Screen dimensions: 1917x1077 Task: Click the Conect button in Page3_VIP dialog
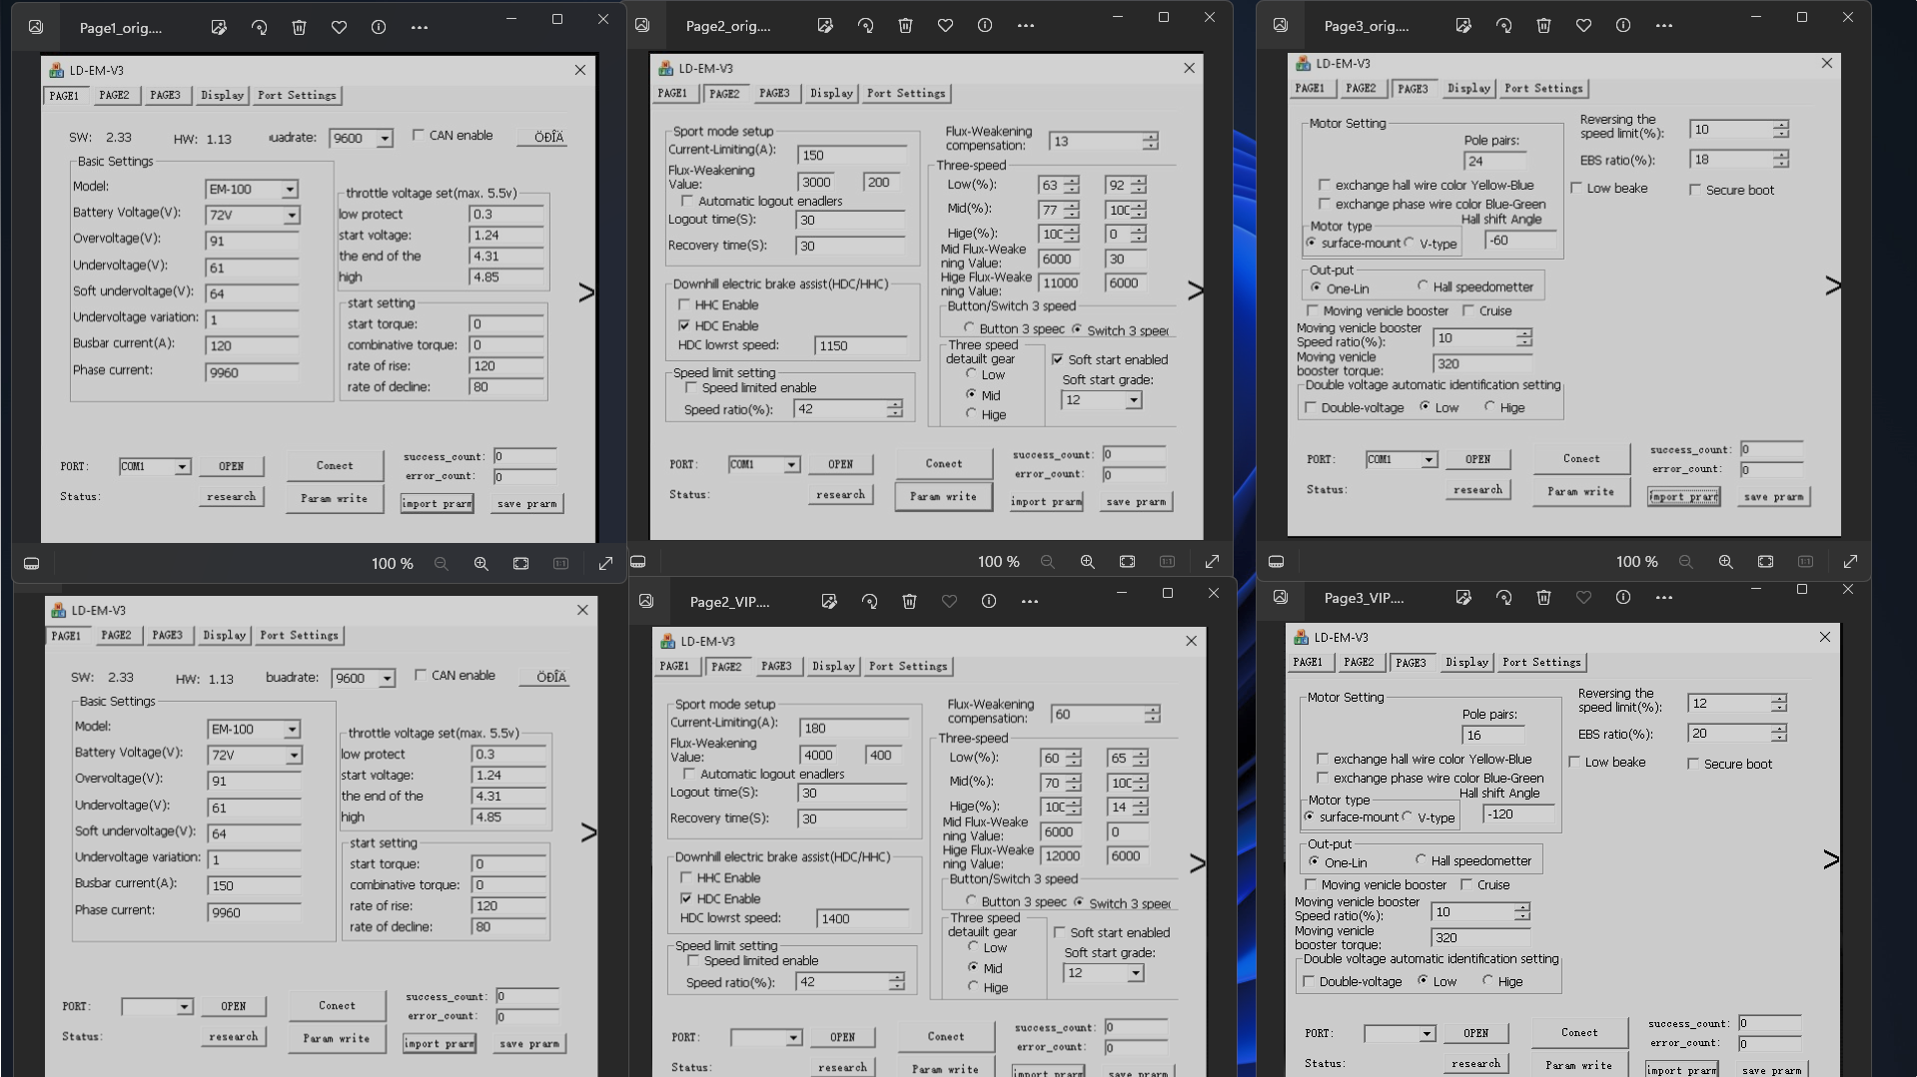[1578, 1033]
